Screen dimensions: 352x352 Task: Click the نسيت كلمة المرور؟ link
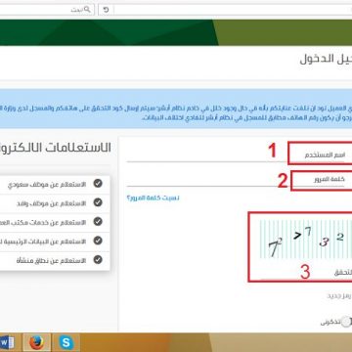tap(153, 198)
